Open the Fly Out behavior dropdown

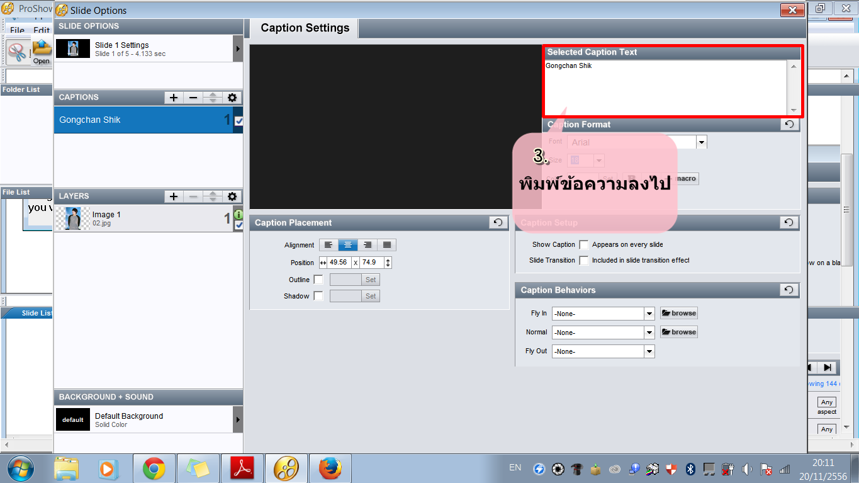[x=649, y=351]
